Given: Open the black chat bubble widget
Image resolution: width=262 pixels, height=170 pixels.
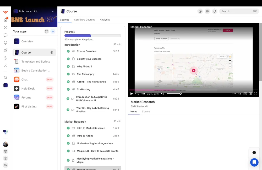Looking at the screenshot, I should tap(254, 153).
